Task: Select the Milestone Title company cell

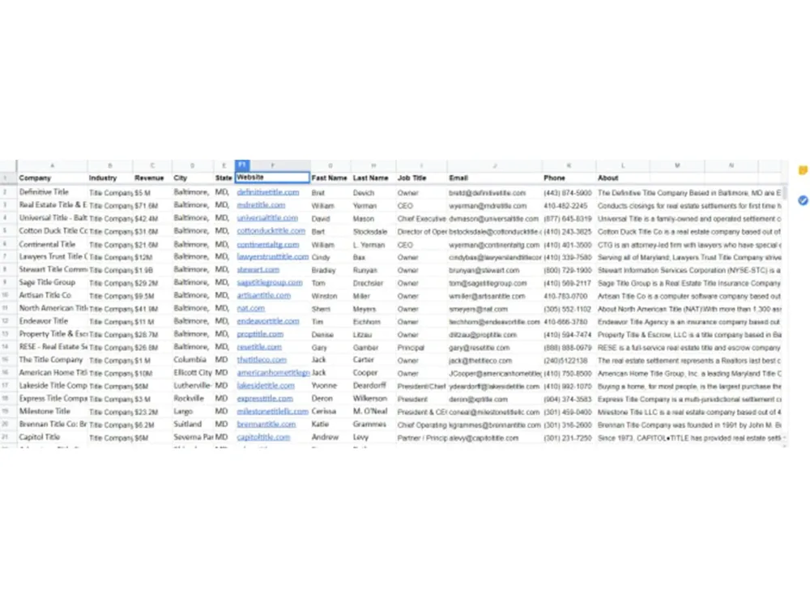Action: point(52,412)
